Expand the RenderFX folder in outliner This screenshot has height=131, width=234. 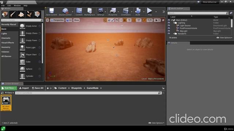174,34
